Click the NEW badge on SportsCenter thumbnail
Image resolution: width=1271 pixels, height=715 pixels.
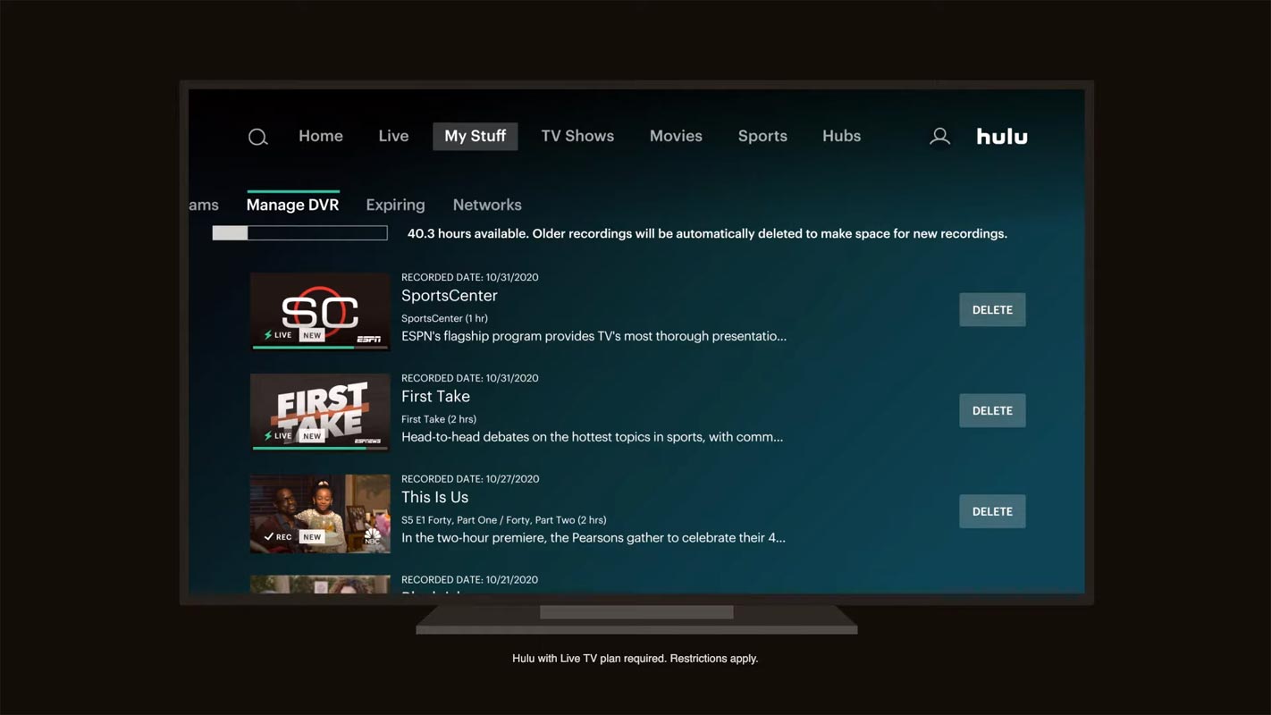coord(311,335)
